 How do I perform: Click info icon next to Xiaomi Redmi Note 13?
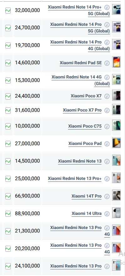coord(107,161)
